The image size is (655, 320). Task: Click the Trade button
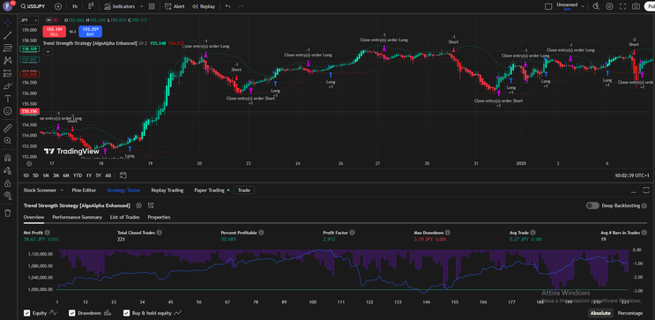pyautogui.click(x=244, y=190)
